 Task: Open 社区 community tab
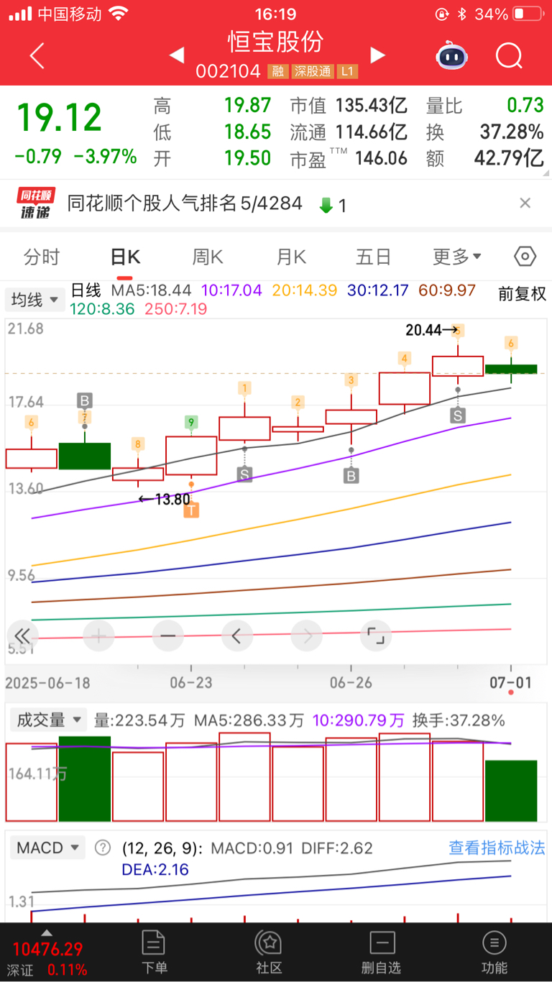pyautogui.click(x=269, y=952)
